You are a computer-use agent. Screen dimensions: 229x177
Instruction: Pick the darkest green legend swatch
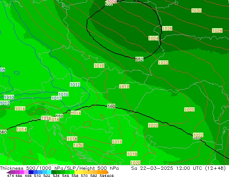(x=53, y=172)
